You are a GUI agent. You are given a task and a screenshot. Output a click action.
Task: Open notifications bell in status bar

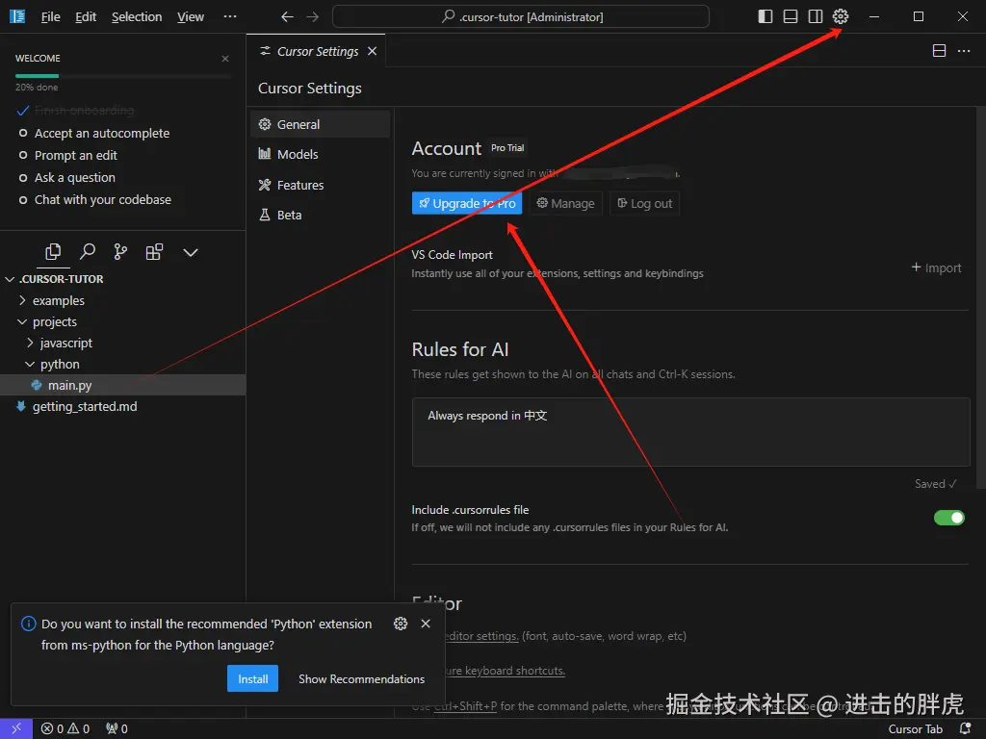965,728
